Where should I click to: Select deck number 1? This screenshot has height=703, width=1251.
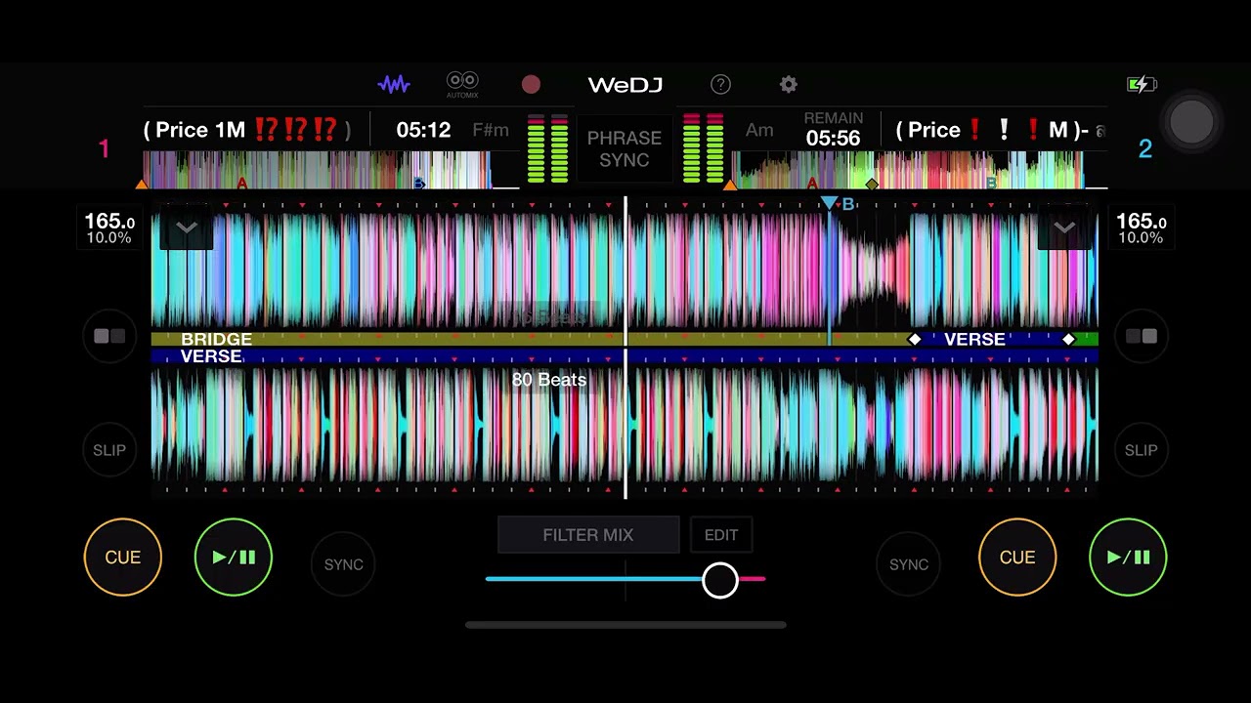(x=104, y=148)
